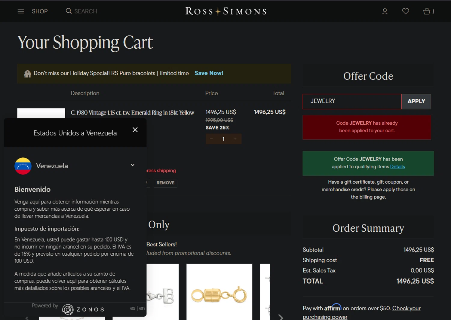The image size is (451, 320).
Task: Click the Bienvenido heading in popup
Action: tap(32, 190)
